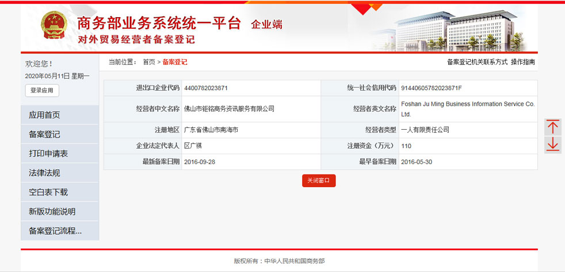This screenshot has width=565, height=272.
Task: Open 备案登记流程... sidebar item
Action: coord(60,231)
